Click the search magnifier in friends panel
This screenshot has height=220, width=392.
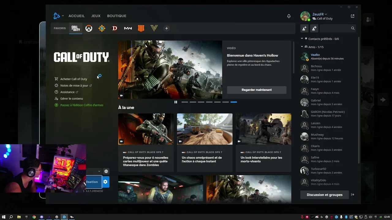coord(353,28)
